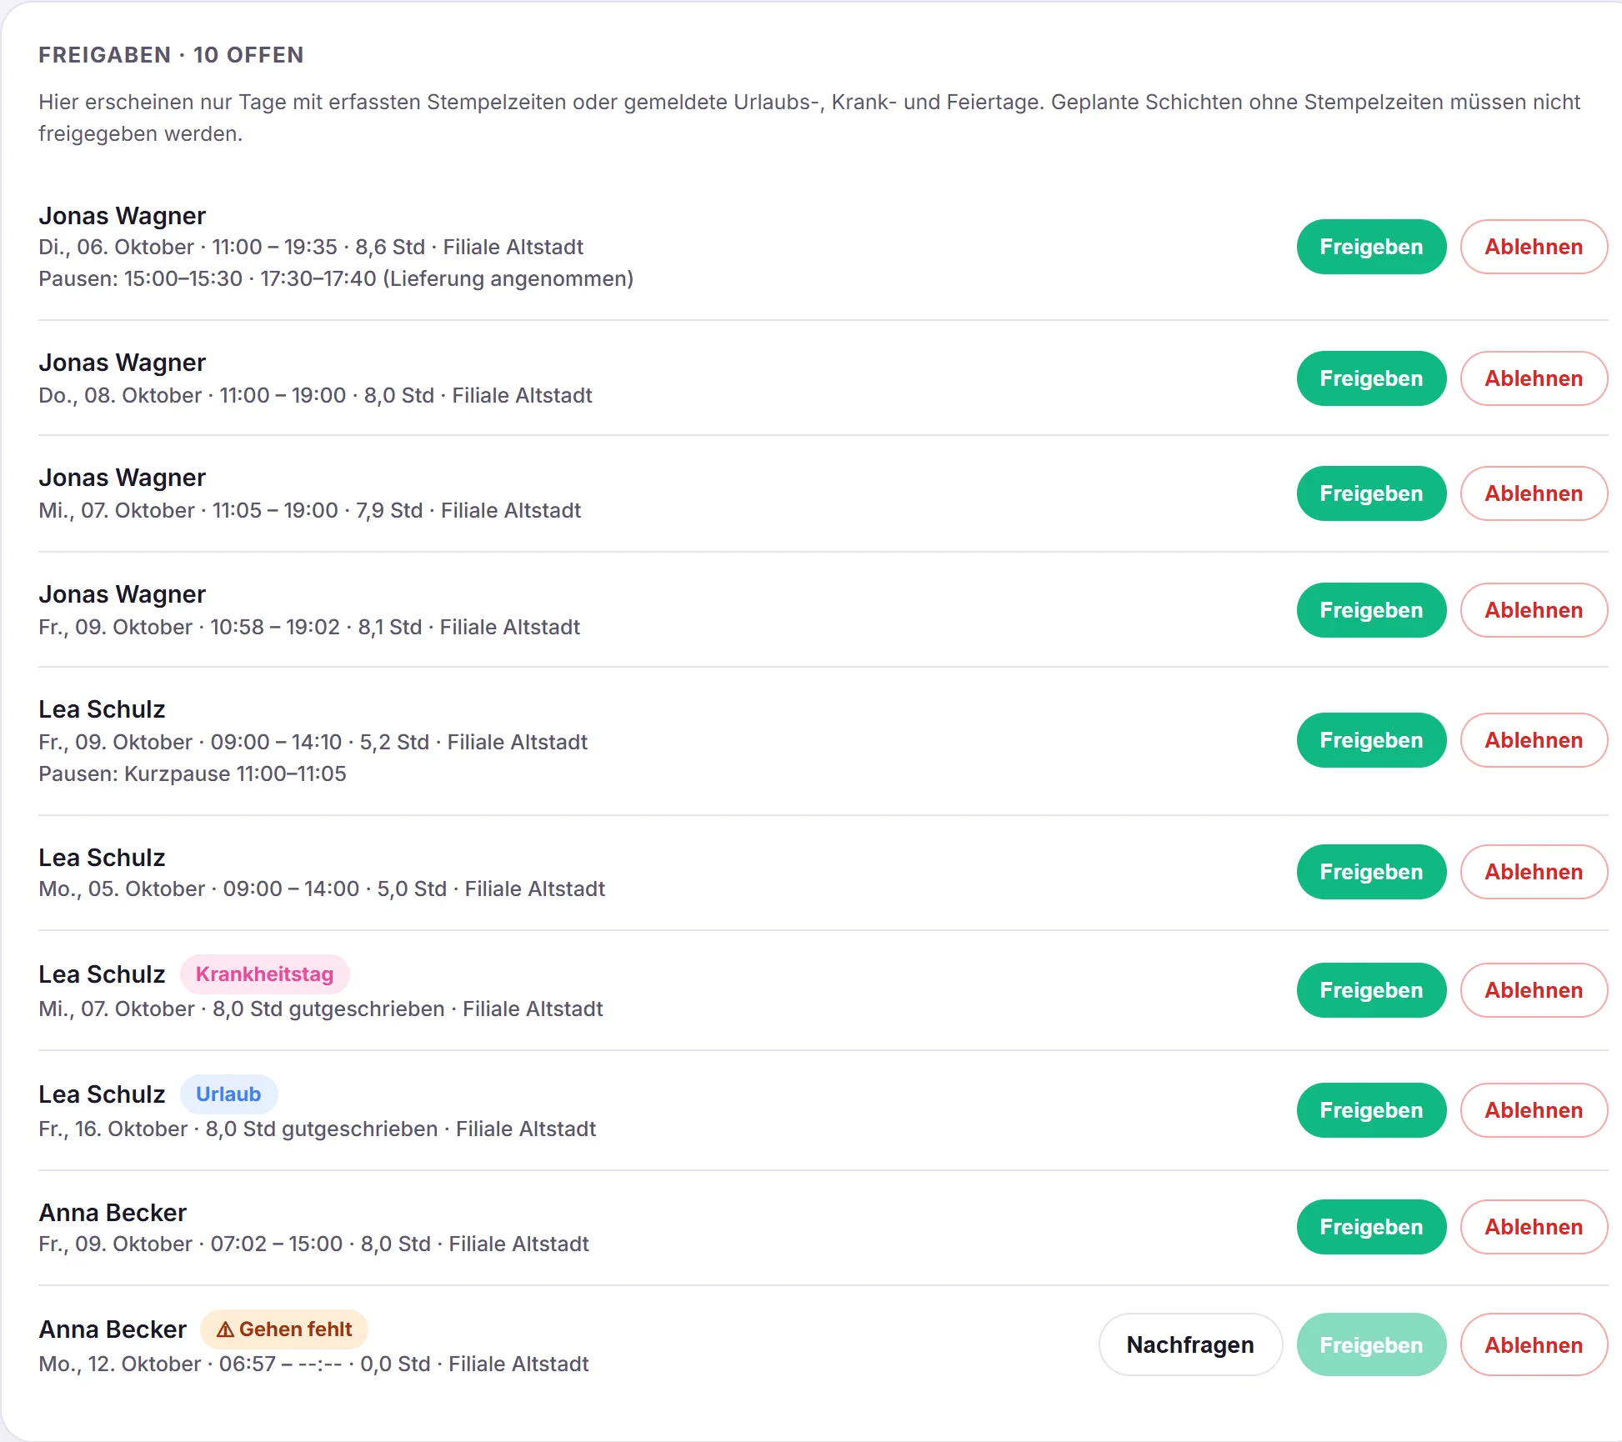Decline Jonas Wagner's 07. Oktober shift

coord(1534,493)
